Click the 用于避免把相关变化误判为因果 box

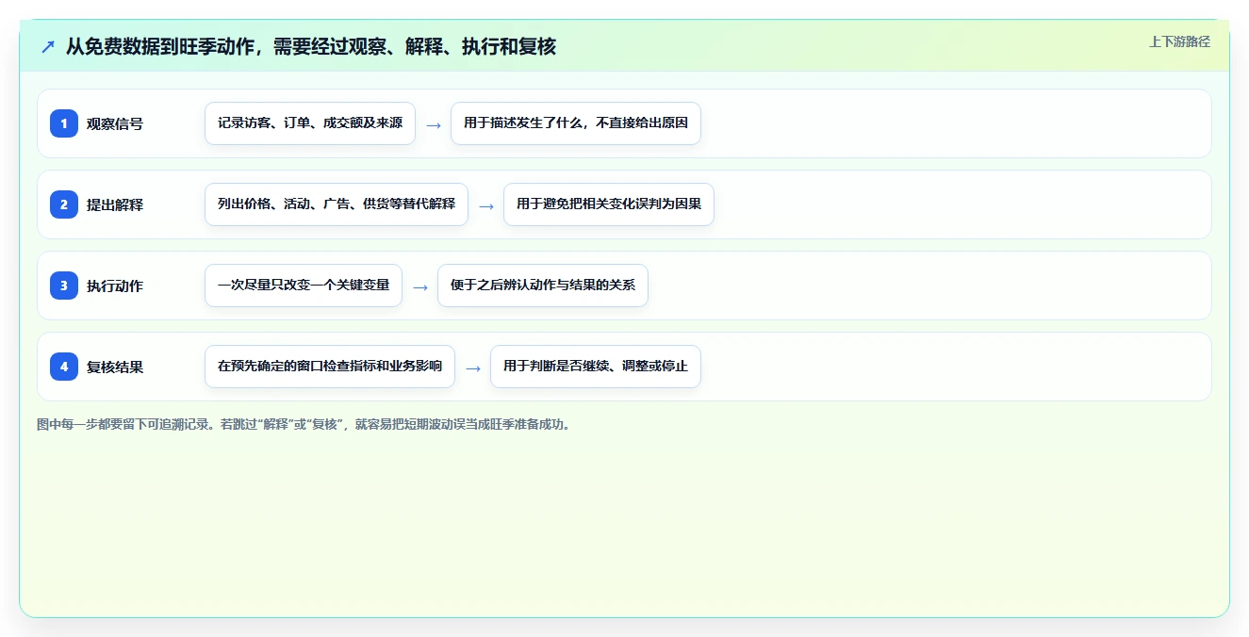(609, 204)
